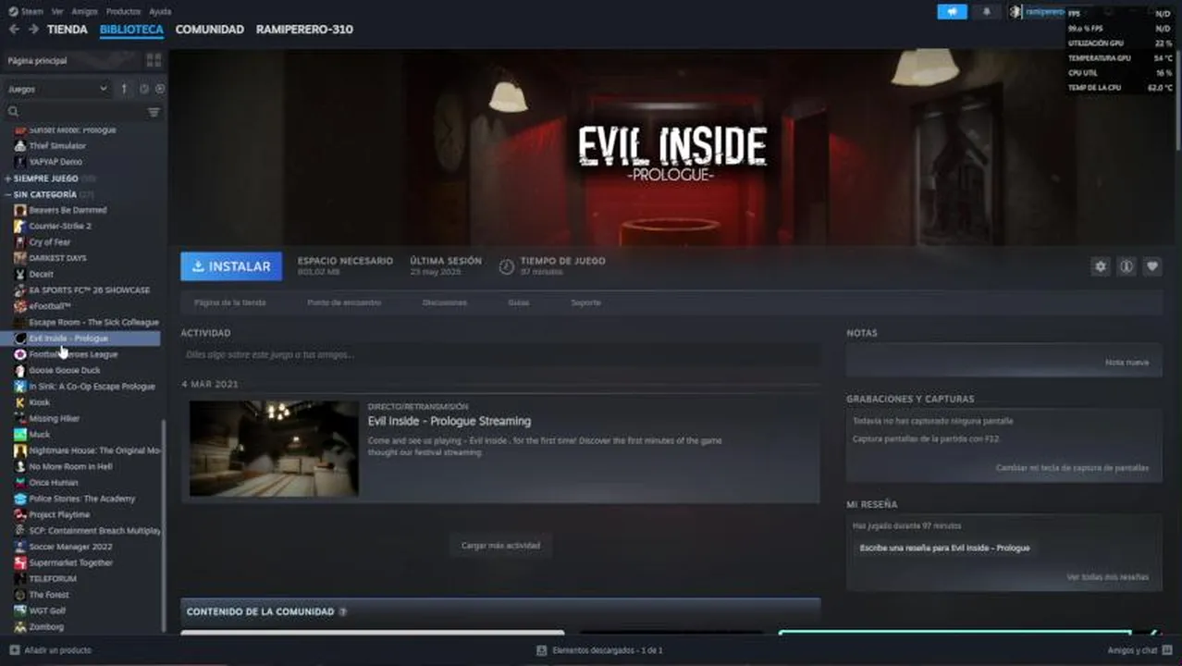Screen dimensions: 1182x666
Task: Click the game info icon
Action: tap(1127, 266)
